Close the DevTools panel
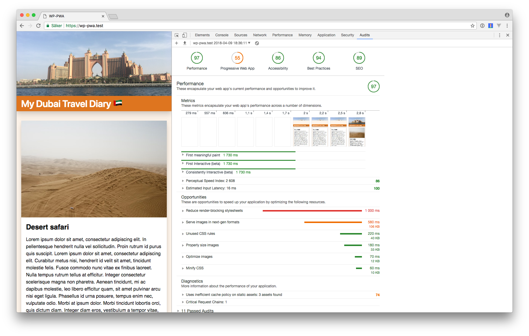Image resolution: width=529 pixels, height=336 pixels. pos(508,35)
